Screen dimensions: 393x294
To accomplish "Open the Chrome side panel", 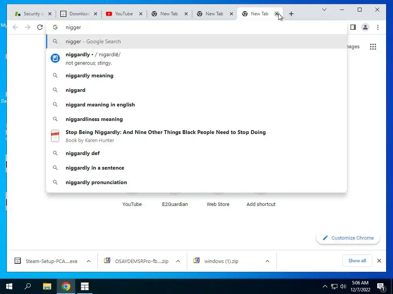I will pos(353,27).
